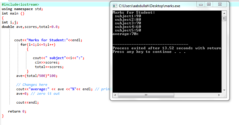Image resolution: width=239 pixels, height=125 pixels.
Task: Click console output 'subject2:80'
Action: click(128, 20)
